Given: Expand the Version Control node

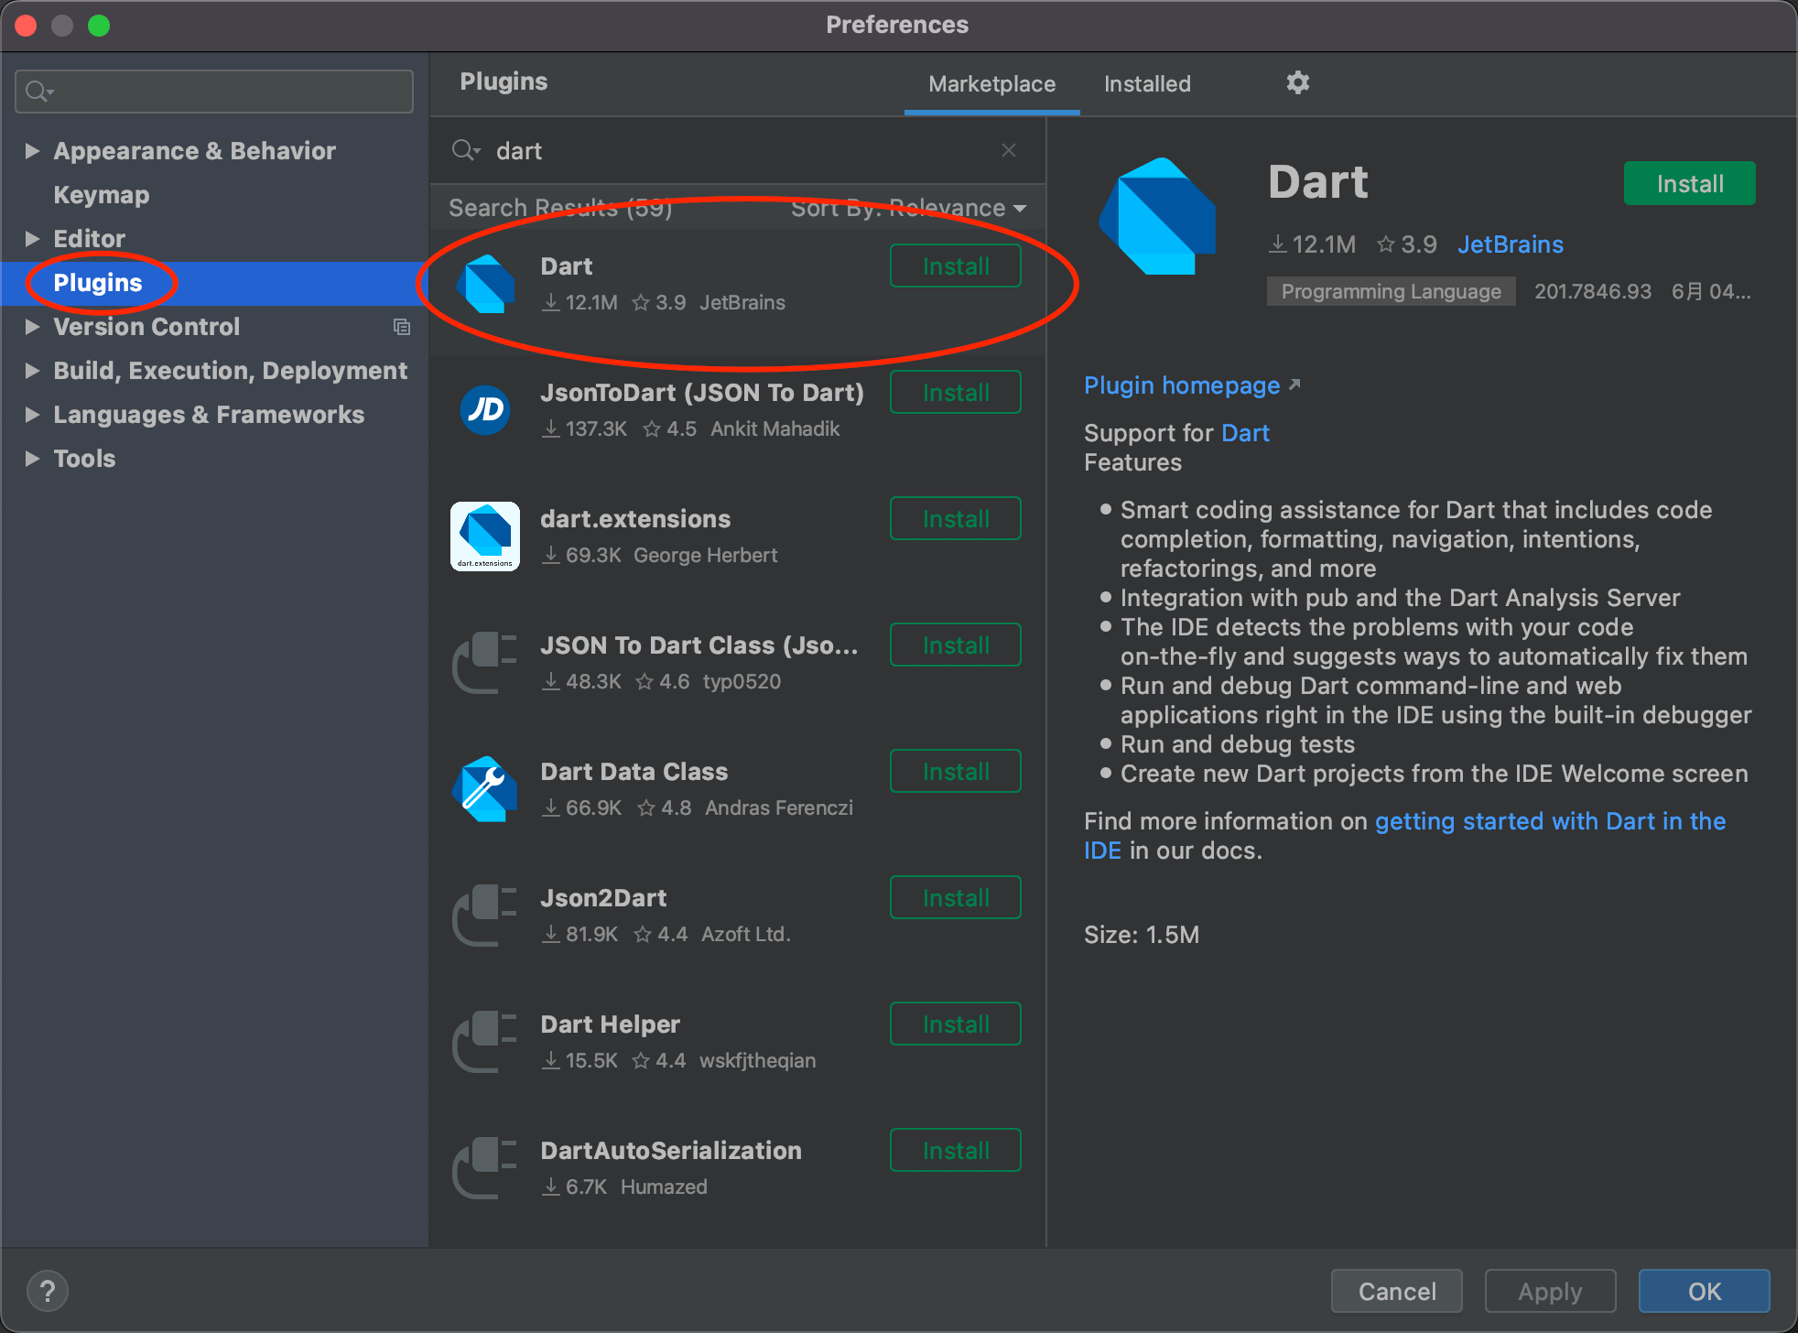Looking at the screenshot, I should click(32, 327).
